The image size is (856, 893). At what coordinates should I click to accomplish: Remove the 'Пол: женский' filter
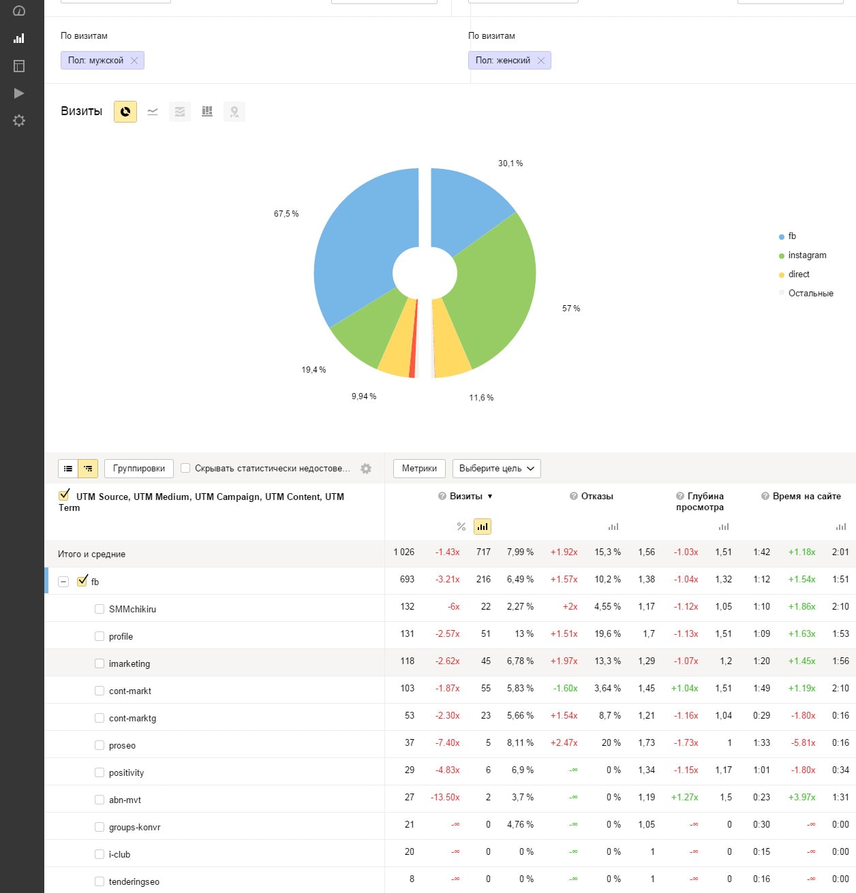coord(541,61)
